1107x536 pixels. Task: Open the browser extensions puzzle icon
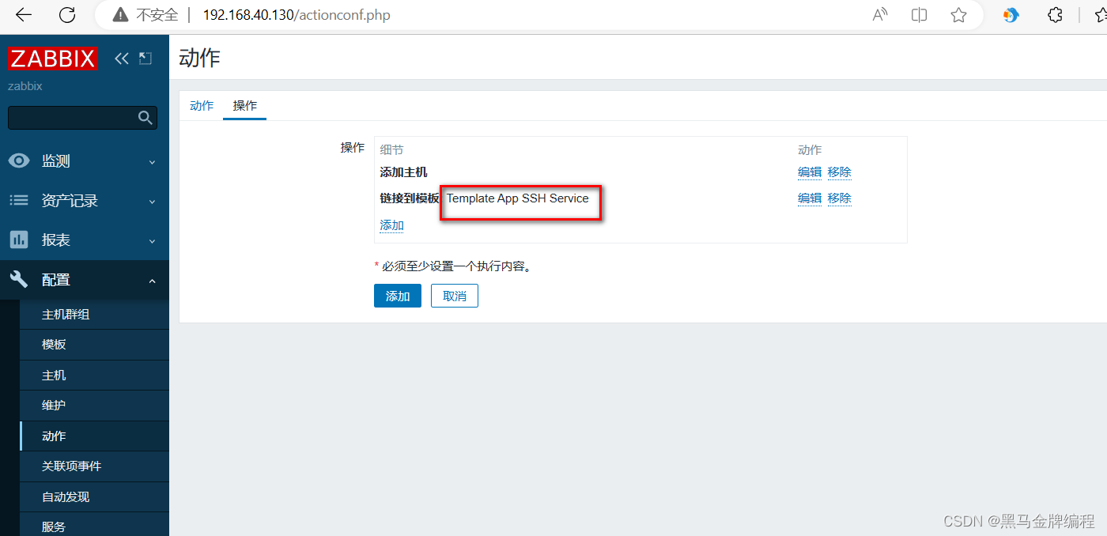pyautogui.click(x=1055, y=15)
